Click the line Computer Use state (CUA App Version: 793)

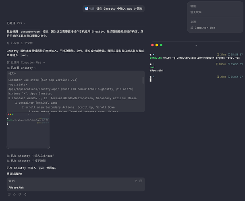[43, 80]
